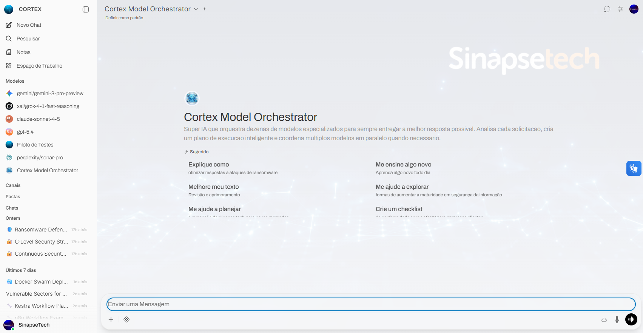Choose the 'Melhore meu texto' suggestion
This screenshot has height=333, width=643.
[x=214, y=190]
